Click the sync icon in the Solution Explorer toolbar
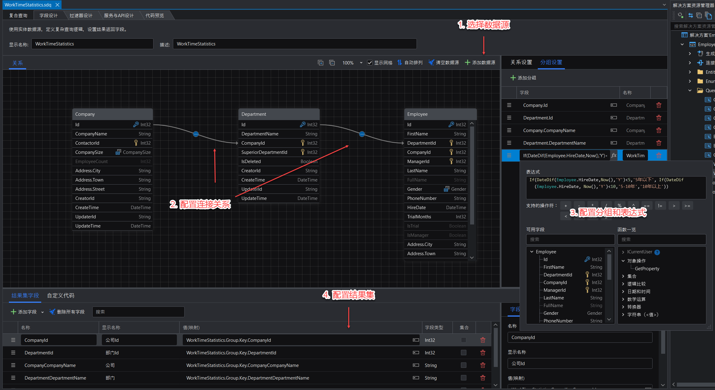715x390 pixels. (x=691, y=15)
